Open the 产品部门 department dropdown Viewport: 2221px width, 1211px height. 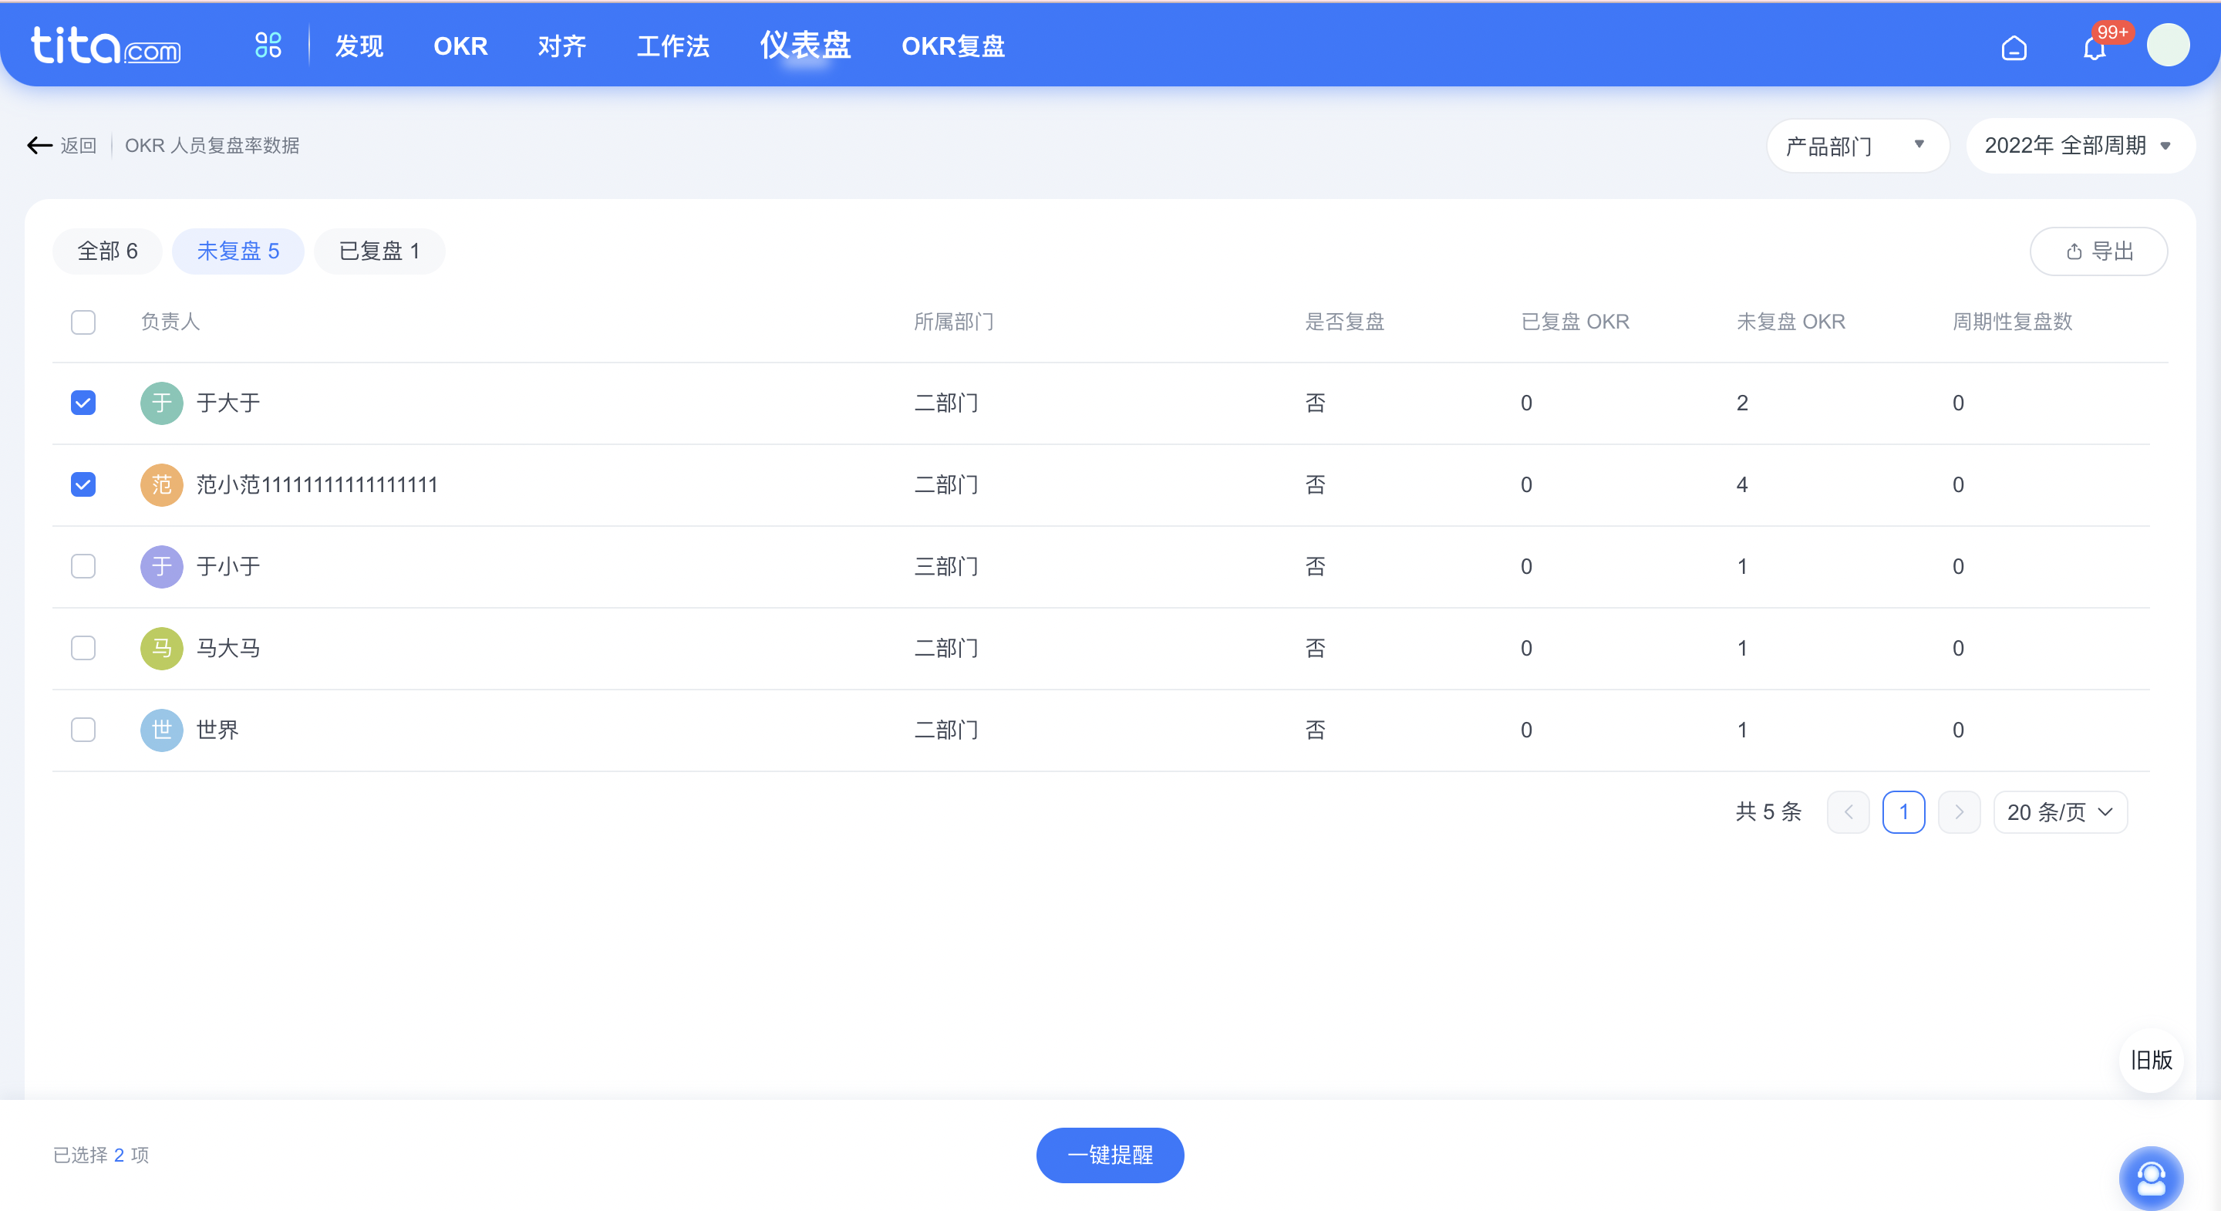(1857, 146)
